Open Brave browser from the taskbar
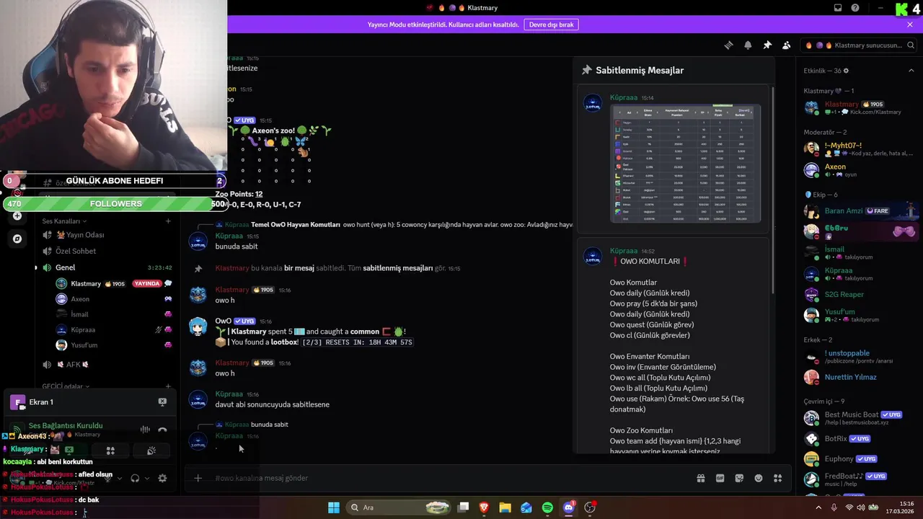The width and height of the screenshot is (923, 519). coord(484,507)
